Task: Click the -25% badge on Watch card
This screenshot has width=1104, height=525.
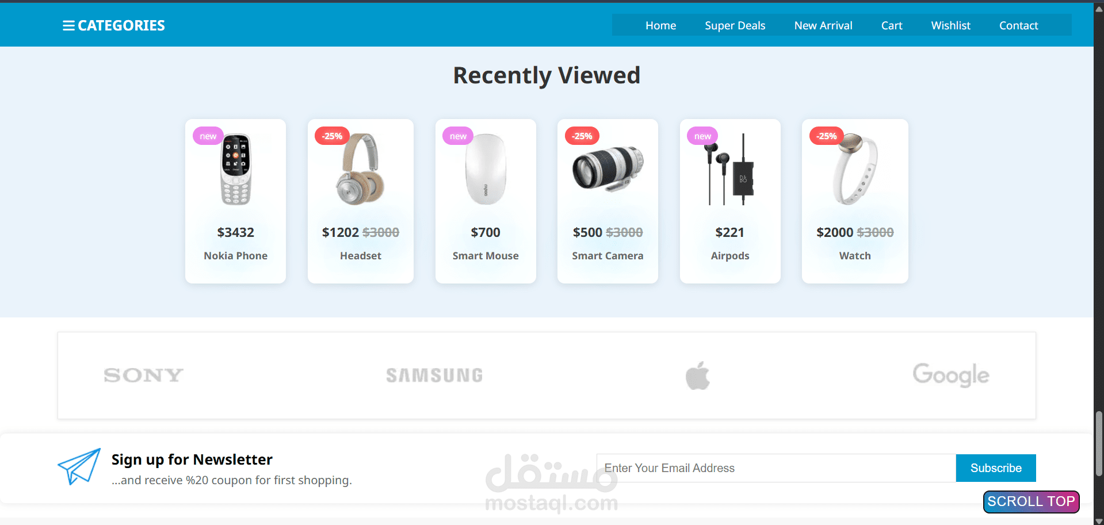Action: (827, 136)
